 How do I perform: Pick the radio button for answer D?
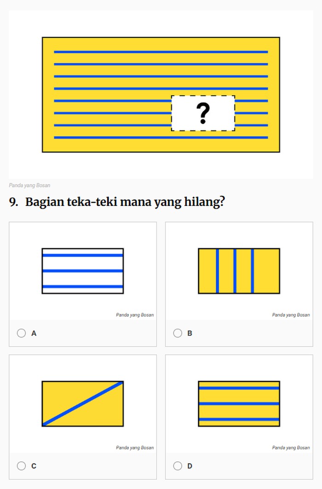pyautogui.click(x=178, y=466)
